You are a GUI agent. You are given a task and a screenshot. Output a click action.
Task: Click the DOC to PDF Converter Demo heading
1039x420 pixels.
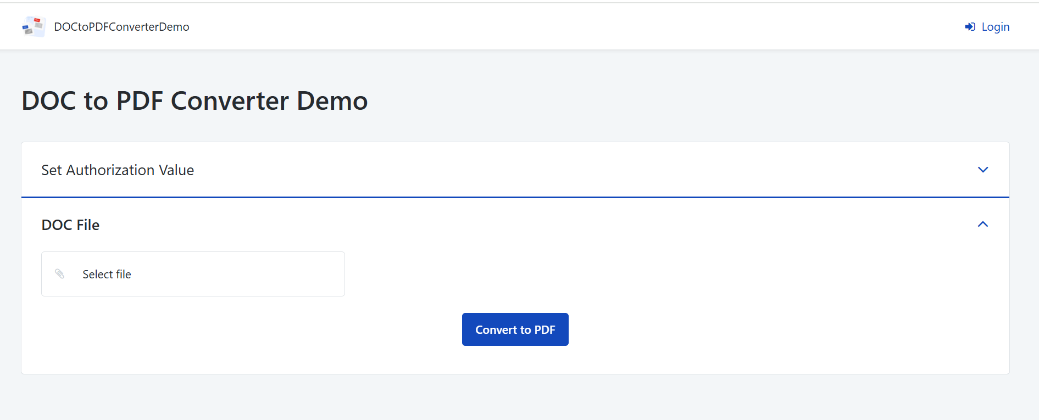click(x=195, y=100)
